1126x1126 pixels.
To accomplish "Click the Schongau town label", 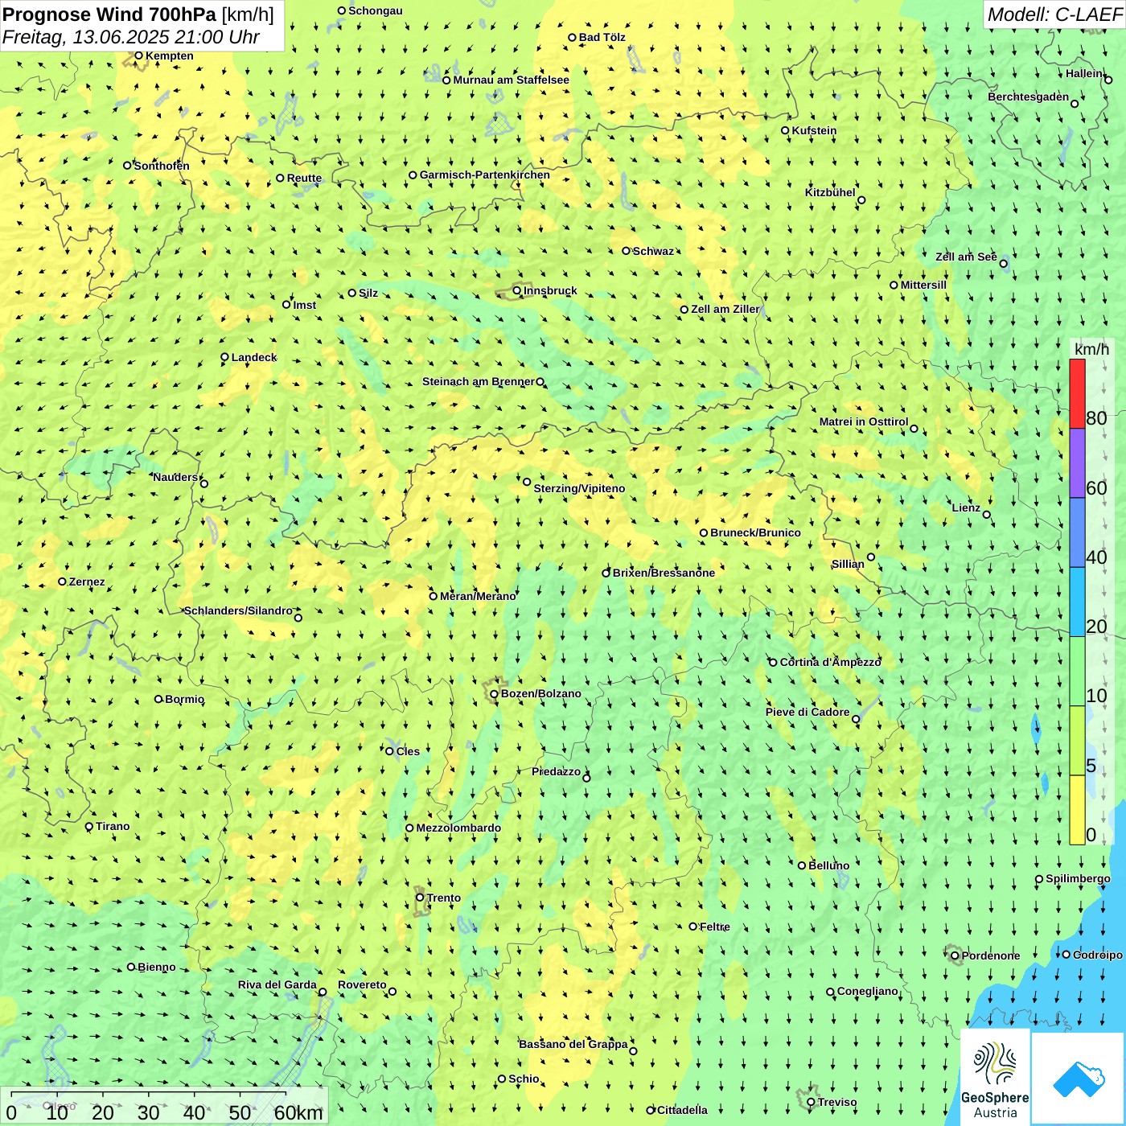I will click(x=375, y=10).
